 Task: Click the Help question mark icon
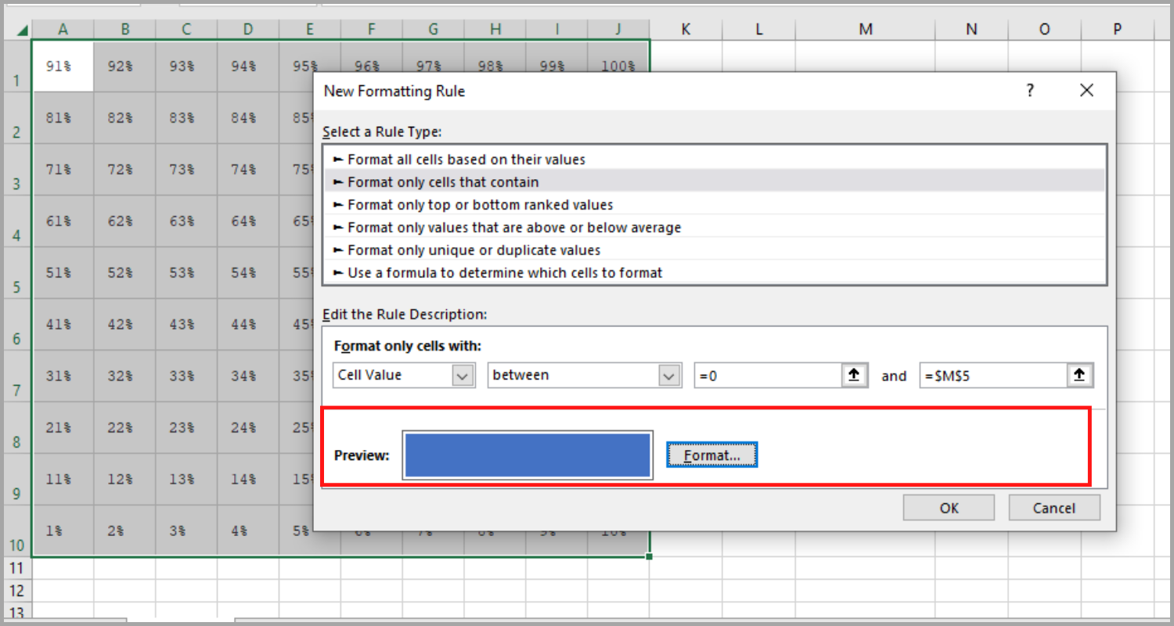click(x=1030, y=91)
